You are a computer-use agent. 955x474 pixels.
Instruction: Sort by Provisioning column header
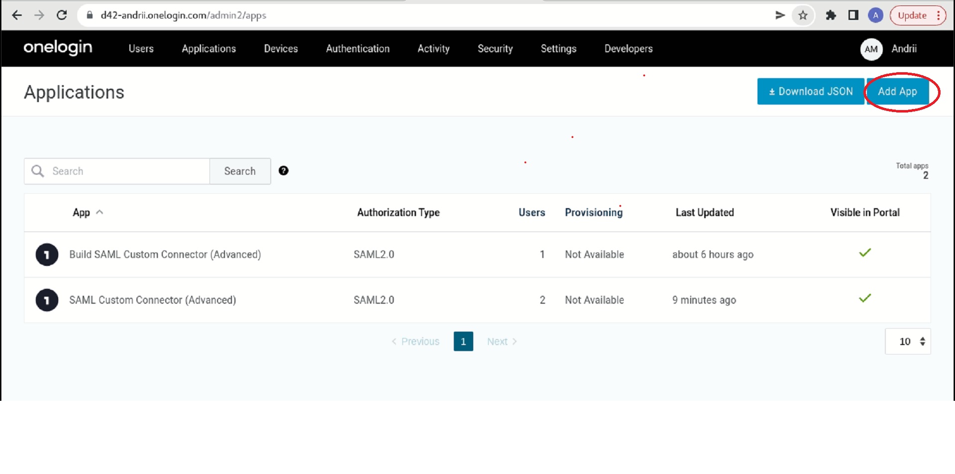coord(593,213)
